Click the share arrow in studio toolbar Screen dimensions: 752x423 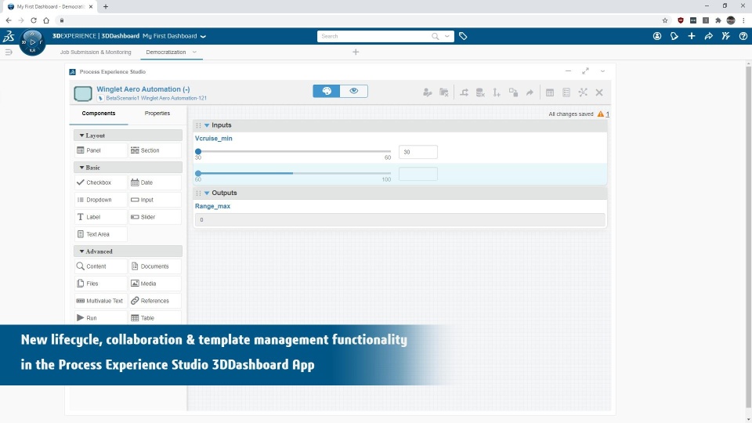[x=530, y=92]
